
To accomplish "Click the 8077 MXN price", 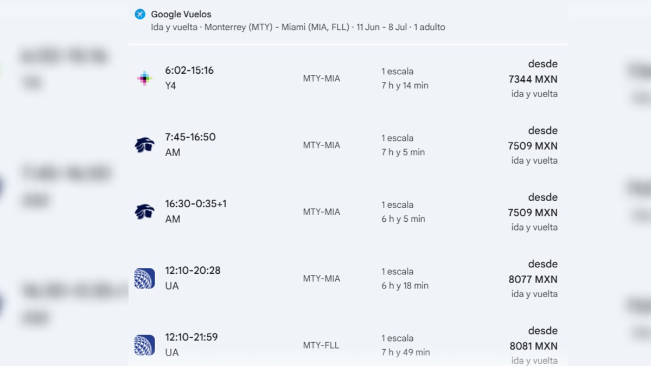I will (x=533, y=279).
